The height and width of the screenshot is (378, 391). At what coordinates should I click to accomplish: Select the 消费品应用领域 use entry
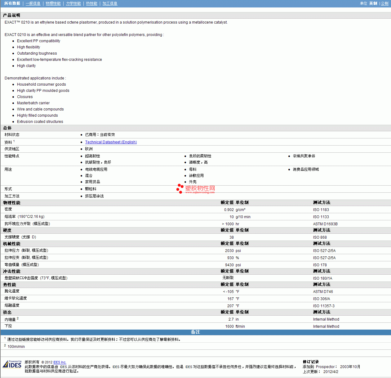[306, 169]
